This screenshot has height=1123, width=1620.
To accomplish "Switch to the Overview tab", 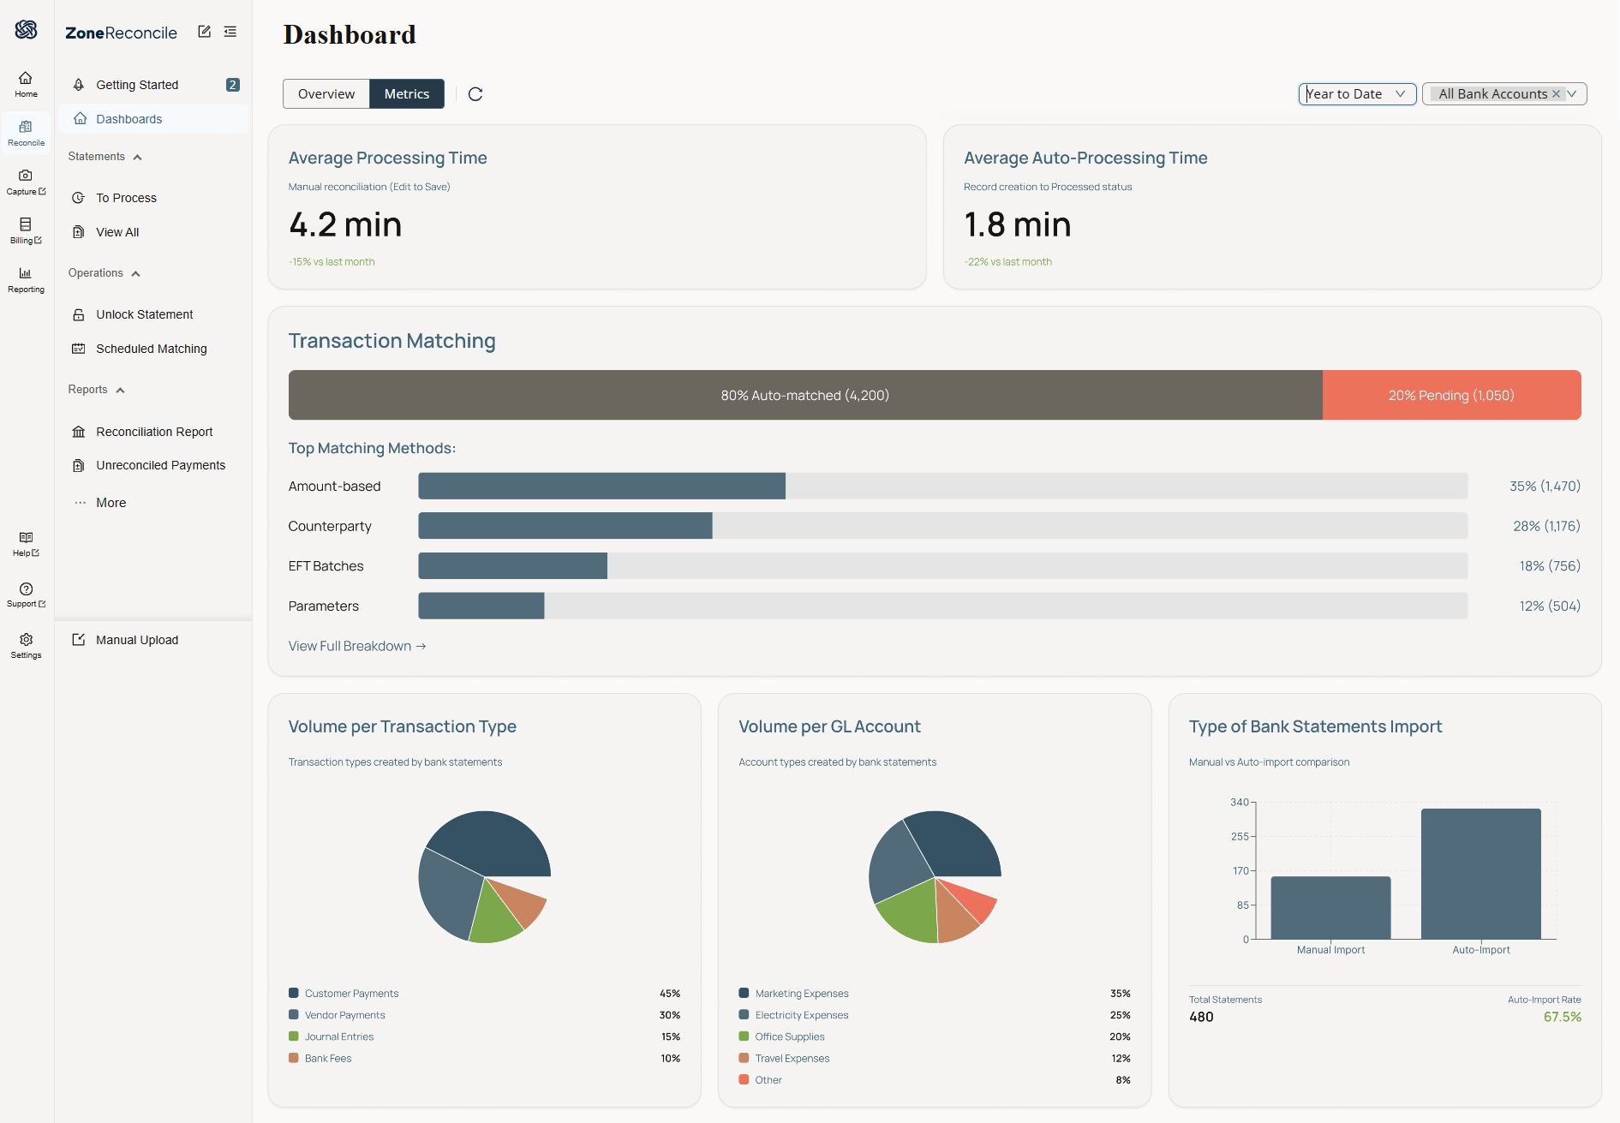I will pos(326,94).
